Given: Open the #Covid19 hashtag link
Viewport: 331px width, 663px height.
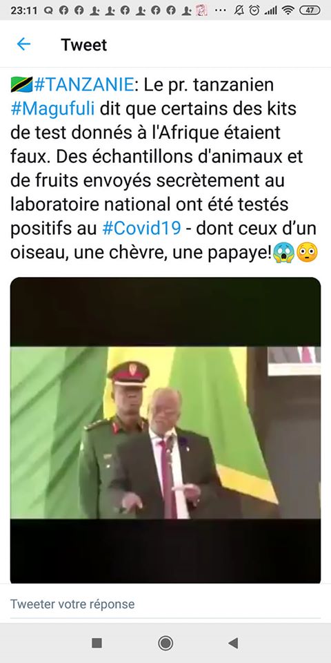Looking at the screenshot, I should click(141, 229).
